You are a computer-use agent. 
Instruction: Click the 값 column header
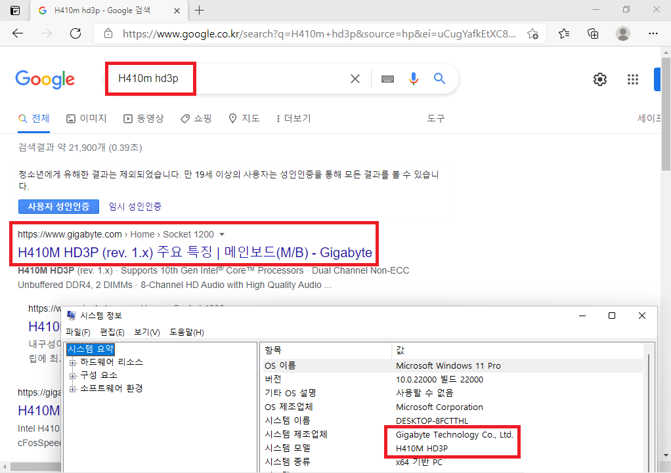coord(517,350)
